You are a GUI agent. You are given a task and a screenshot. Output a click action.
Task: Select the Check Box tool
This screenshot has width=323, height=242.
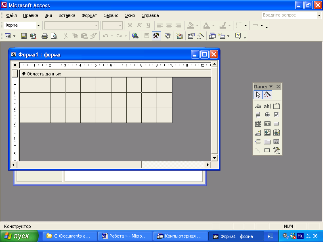277,115
